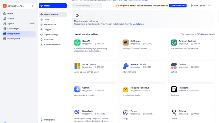The height and width of the screenshot is (123, 219).
Task: Click the Azure OpenAI logo
Action: 77,66
